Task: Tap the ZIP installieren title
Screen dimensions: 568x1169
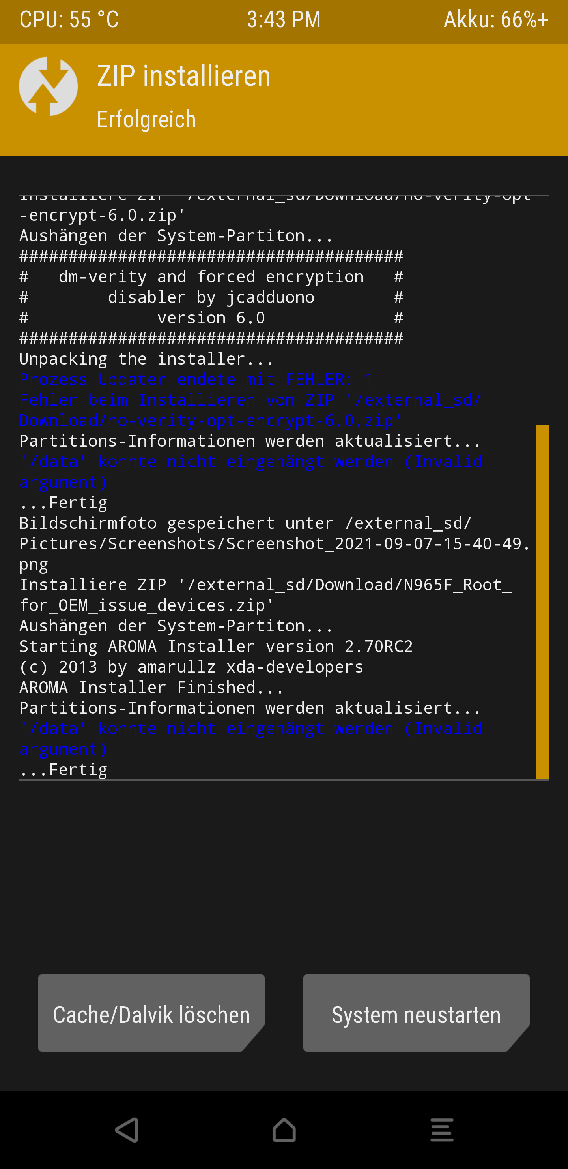Action: click(183, 75)
